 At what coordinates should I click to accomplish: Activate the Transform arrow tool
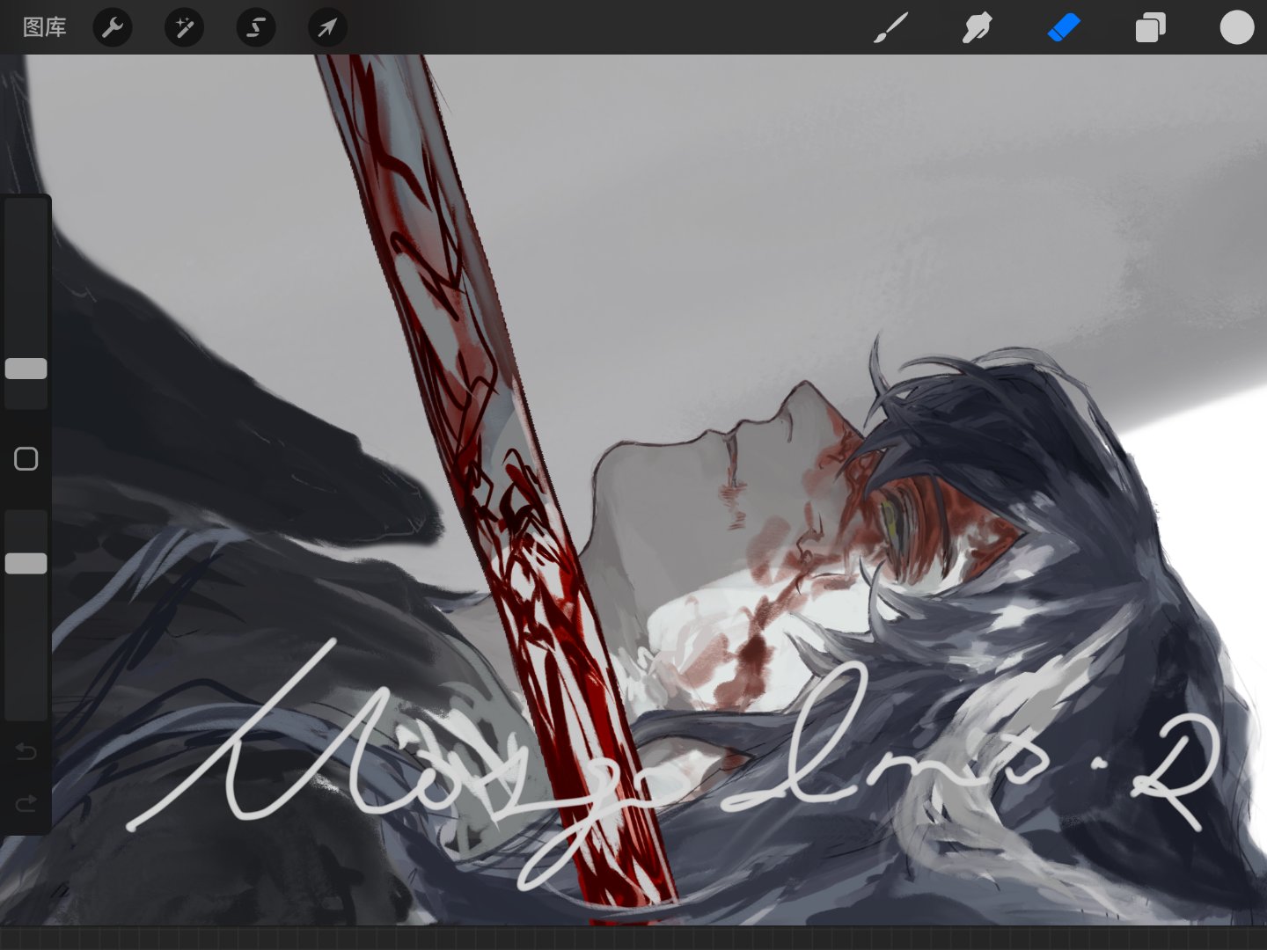327,27
